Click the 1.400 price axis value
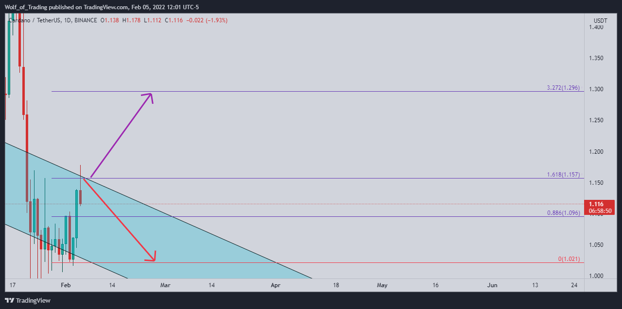This screenshot has width=622, height=309. 596,27
